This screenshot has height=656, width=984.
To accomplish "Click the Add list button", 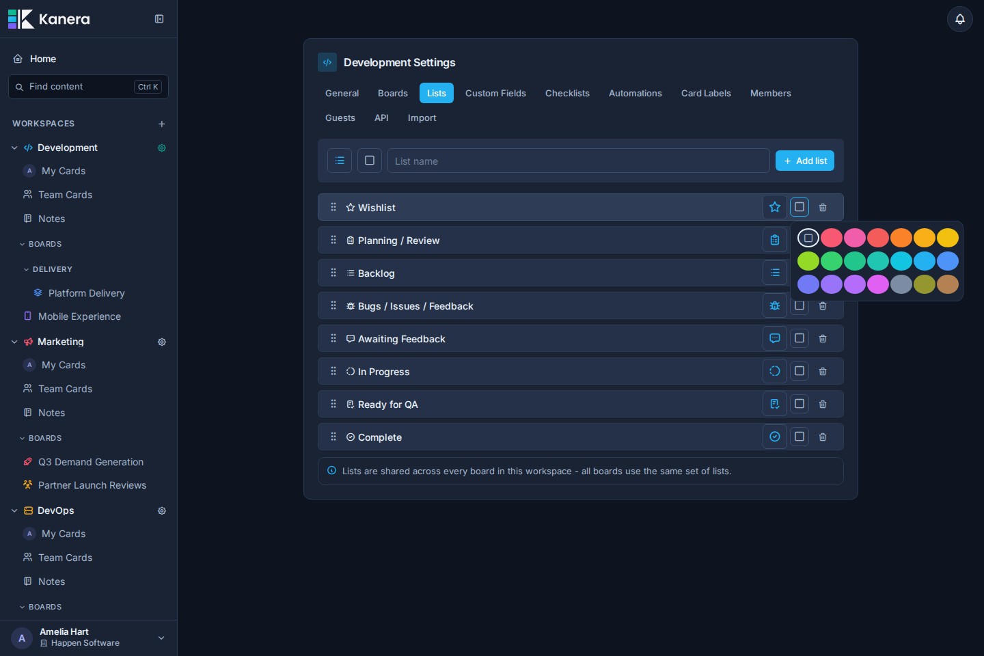I will click(805, 161).
